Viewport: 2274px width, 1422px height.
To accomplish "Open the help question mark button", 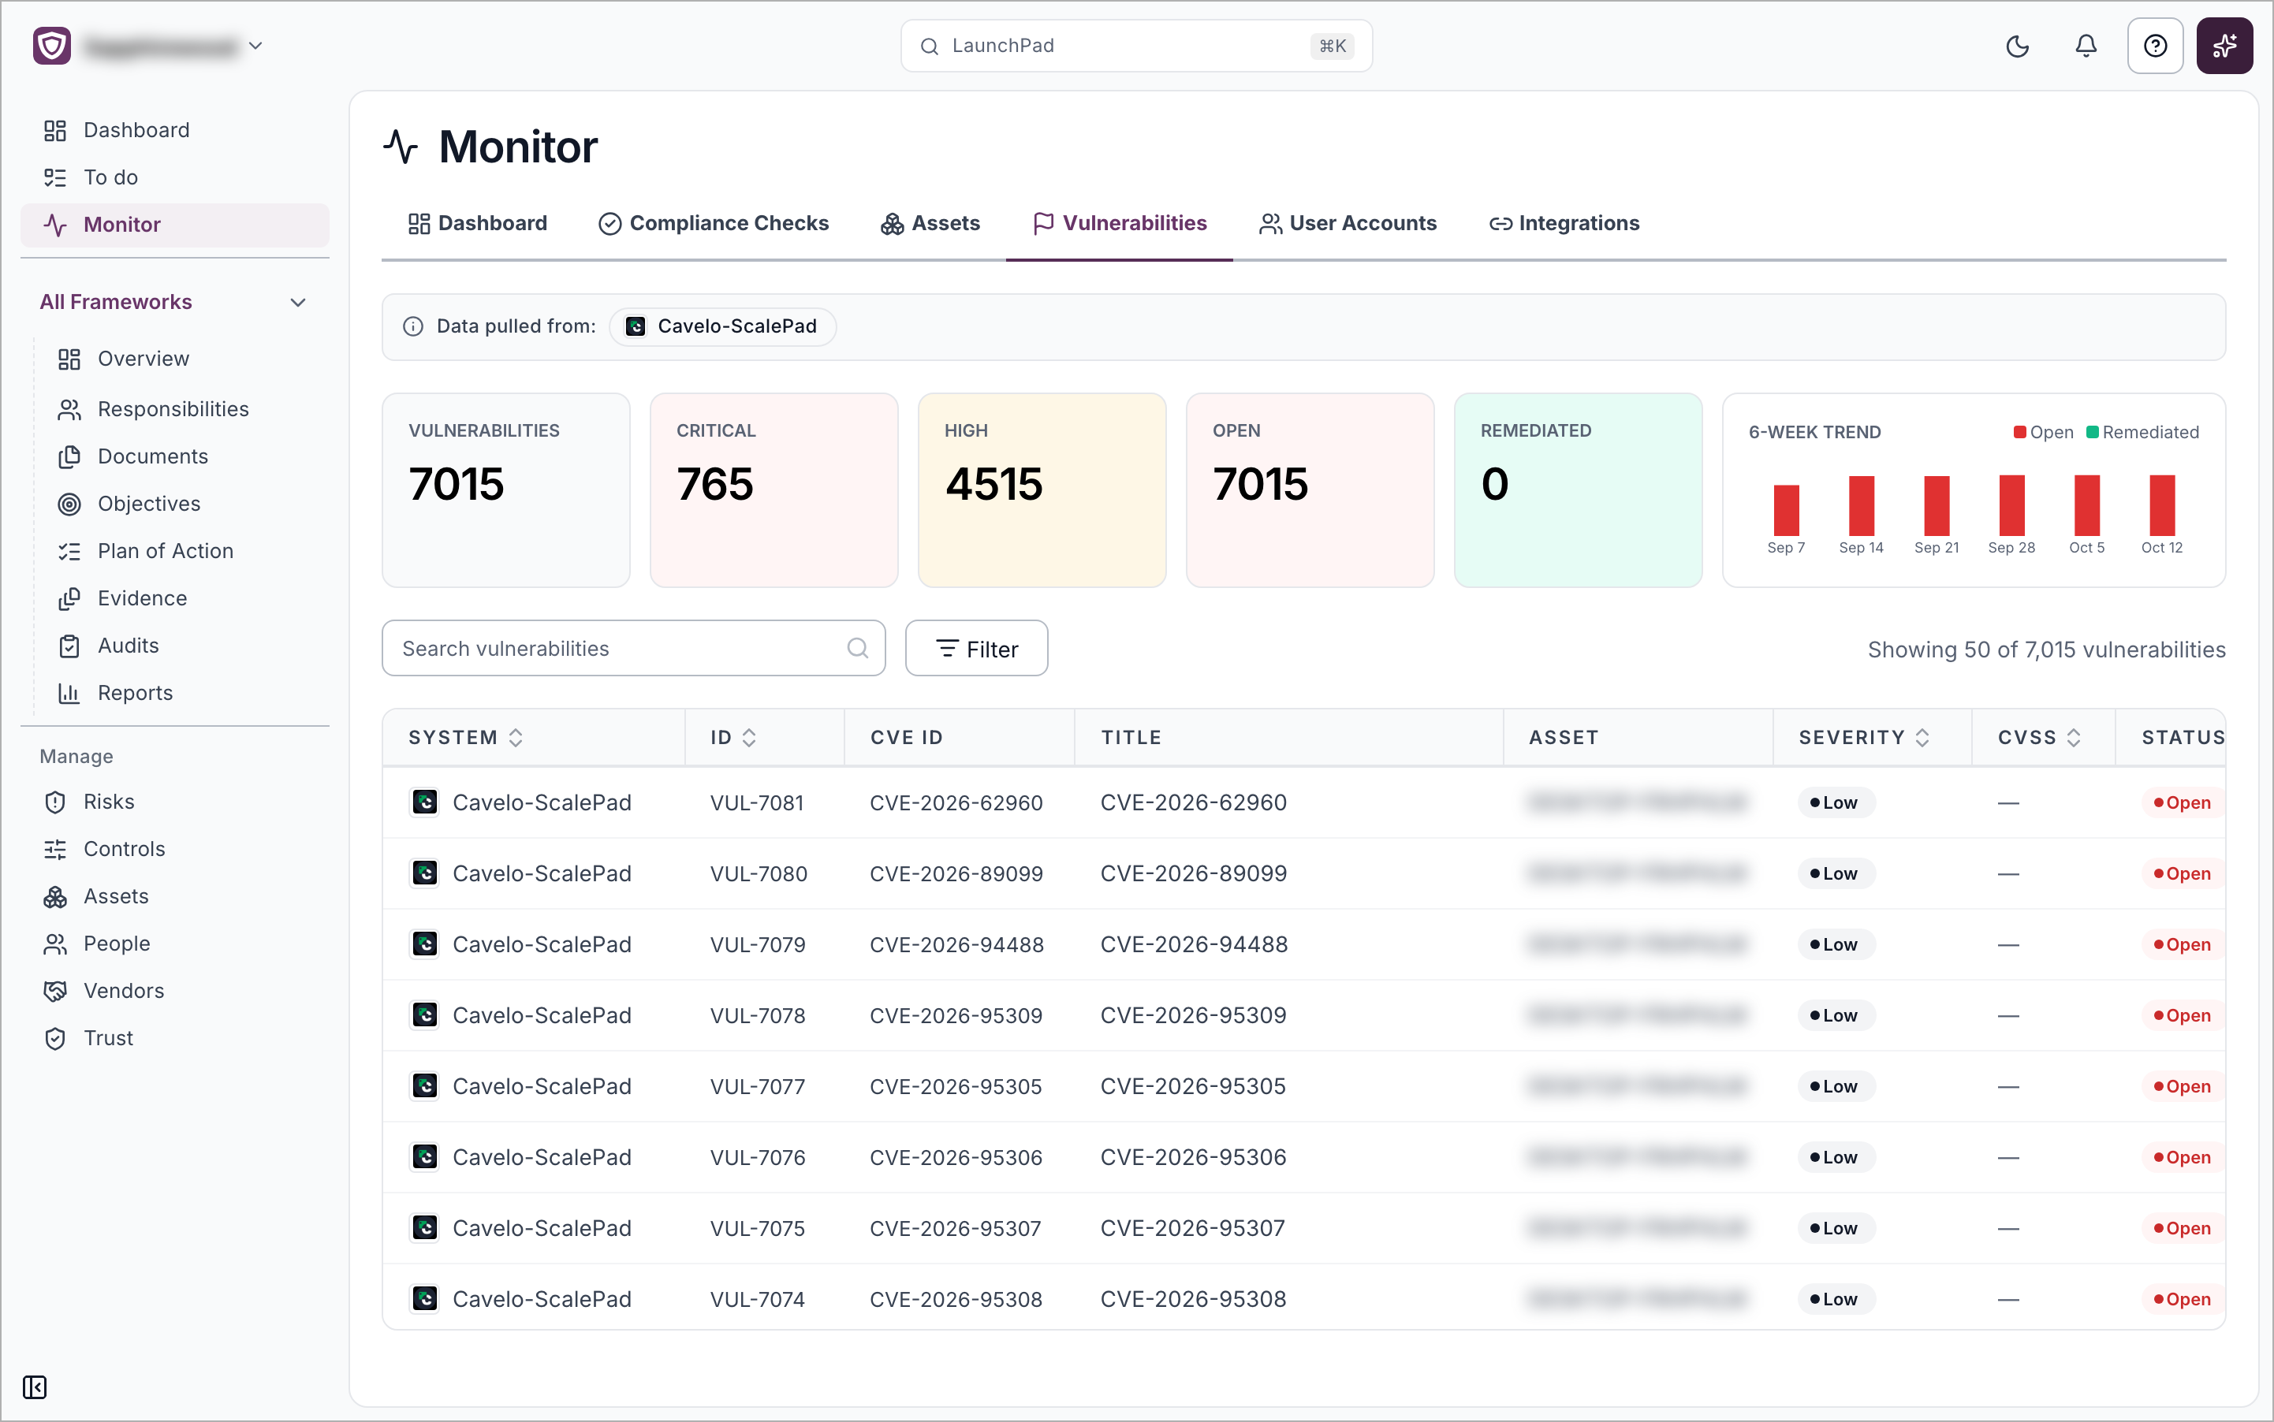I will click(2154, 46).
